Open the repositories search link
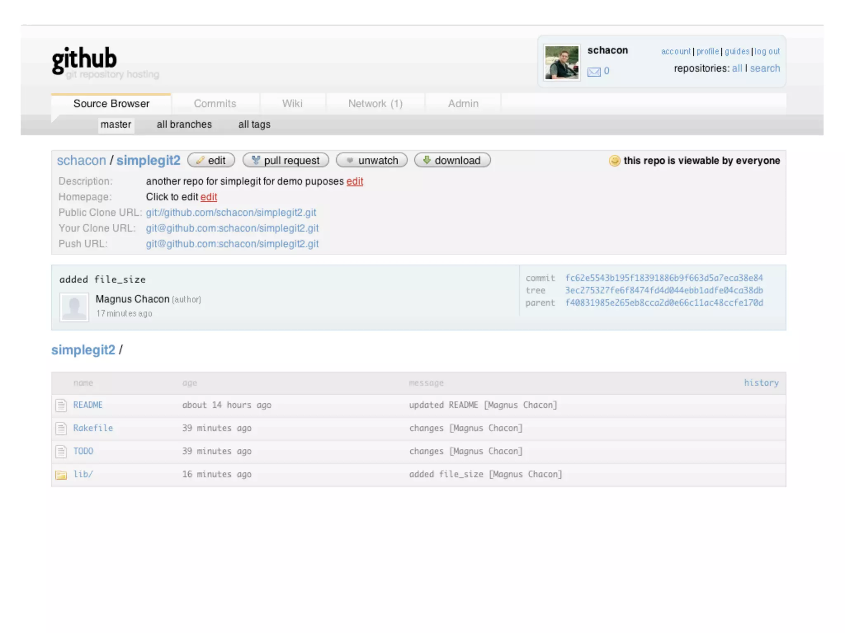Screen dimensions: 845x633 (765, 68)
